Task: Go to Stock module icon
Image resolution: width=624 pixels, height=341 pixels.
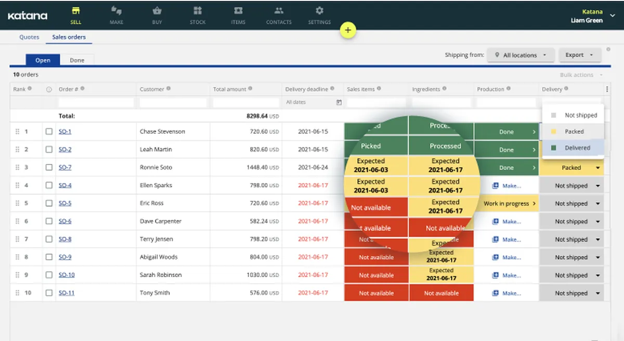Action: [x=198, y=10]
